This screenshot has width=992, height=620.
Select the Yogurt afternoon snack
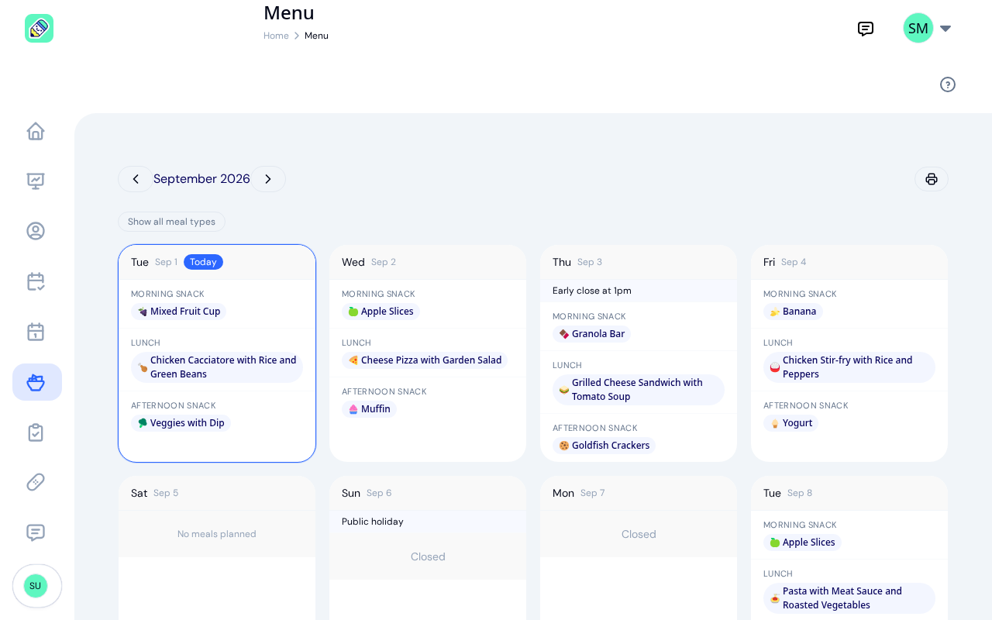[x=790, y=423]
